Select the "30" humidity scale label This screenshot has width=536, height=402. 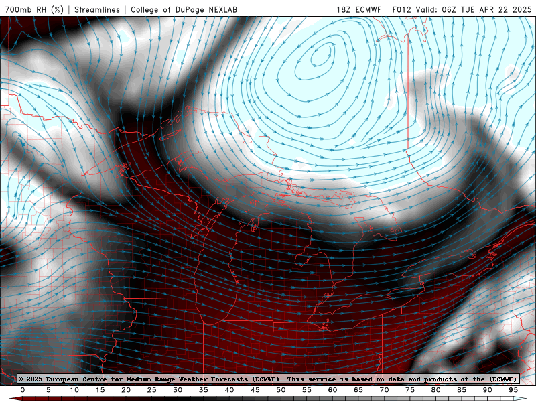click(x=178, y=390)
